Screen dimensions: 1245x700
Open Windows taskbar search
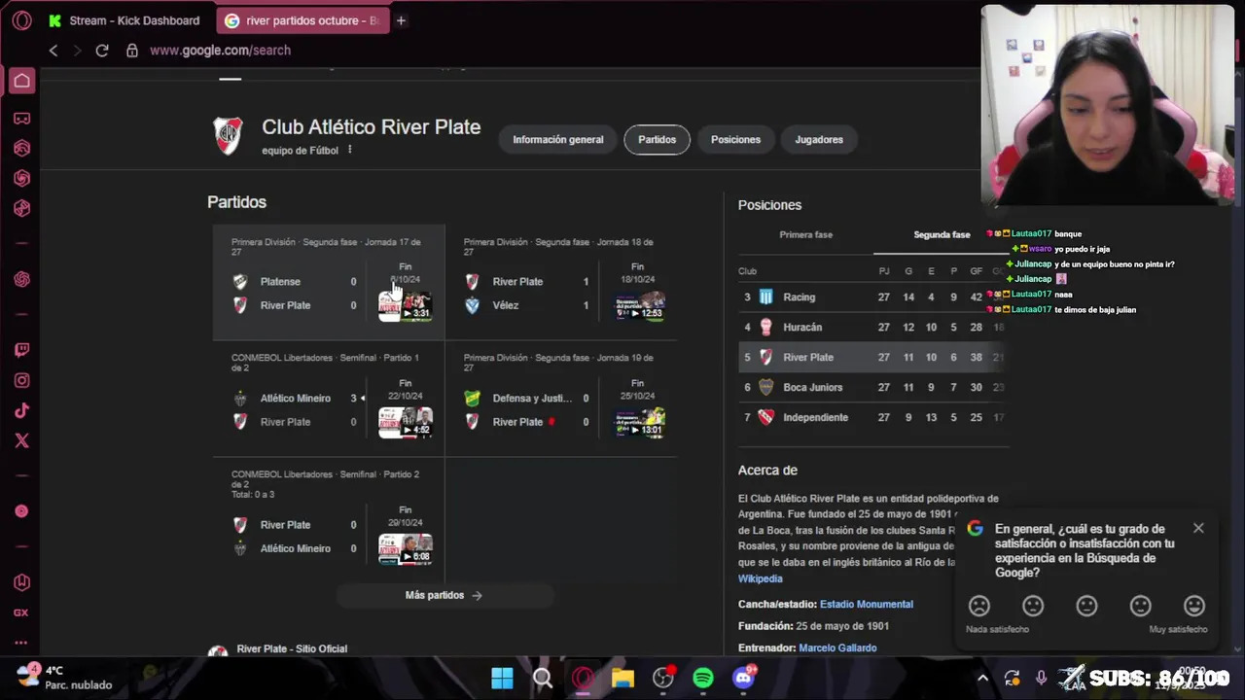click(x=543, y=678)
